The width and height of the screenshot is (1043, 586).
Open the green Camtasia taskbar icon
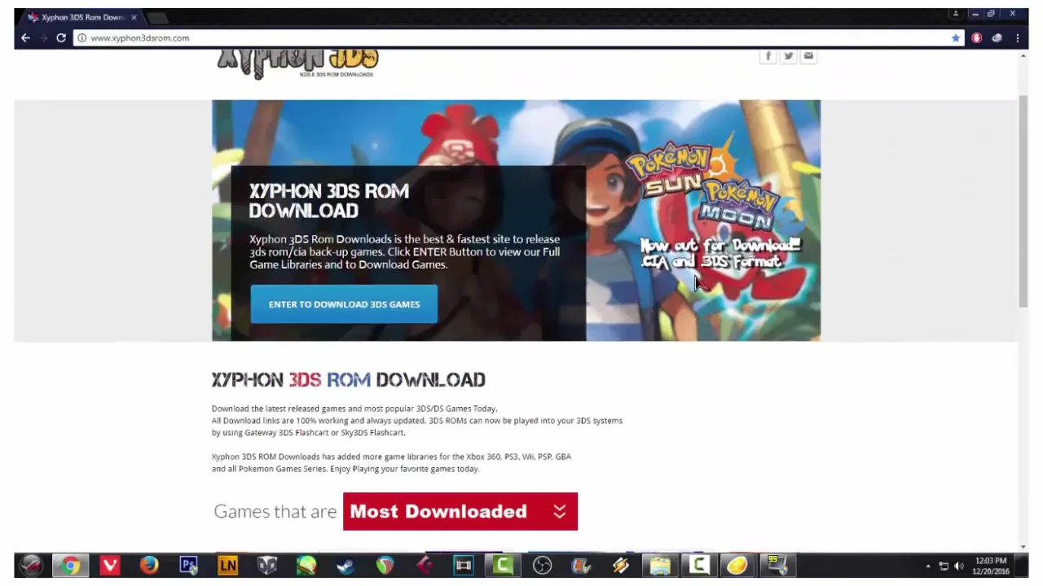(503, 566)
